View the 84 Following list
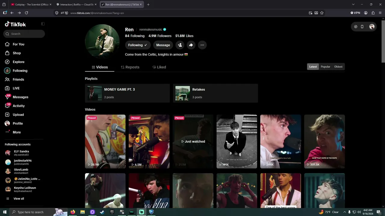The height and width of the screenshot is (216, 385). point(135,36)
